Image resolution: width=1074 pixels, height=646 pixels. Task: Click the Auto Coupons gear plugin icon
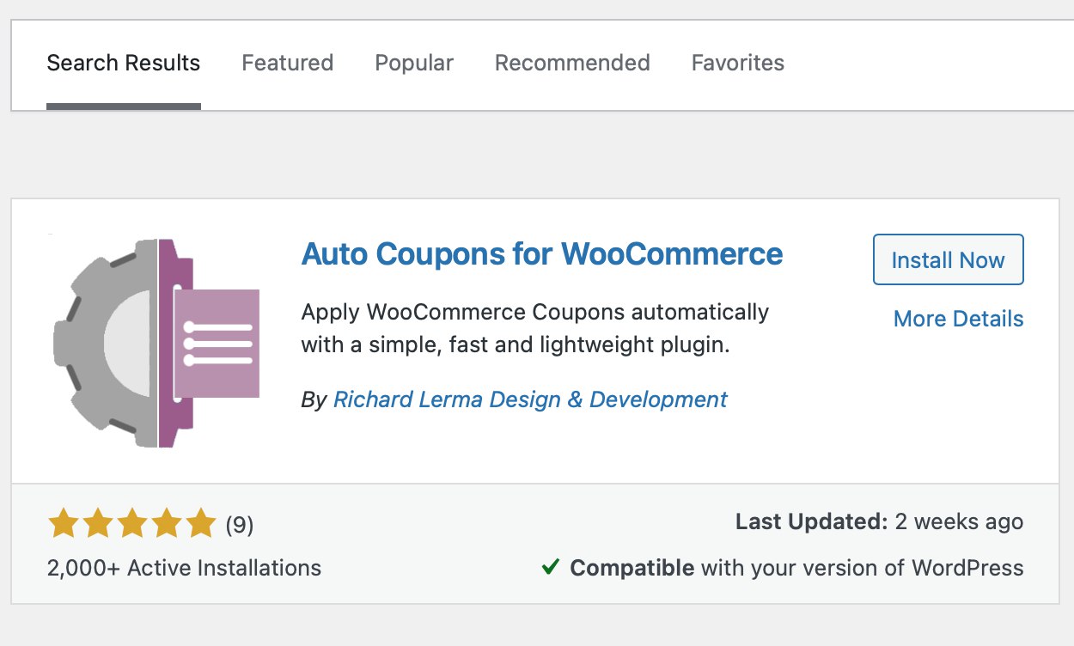coord(156,343)
